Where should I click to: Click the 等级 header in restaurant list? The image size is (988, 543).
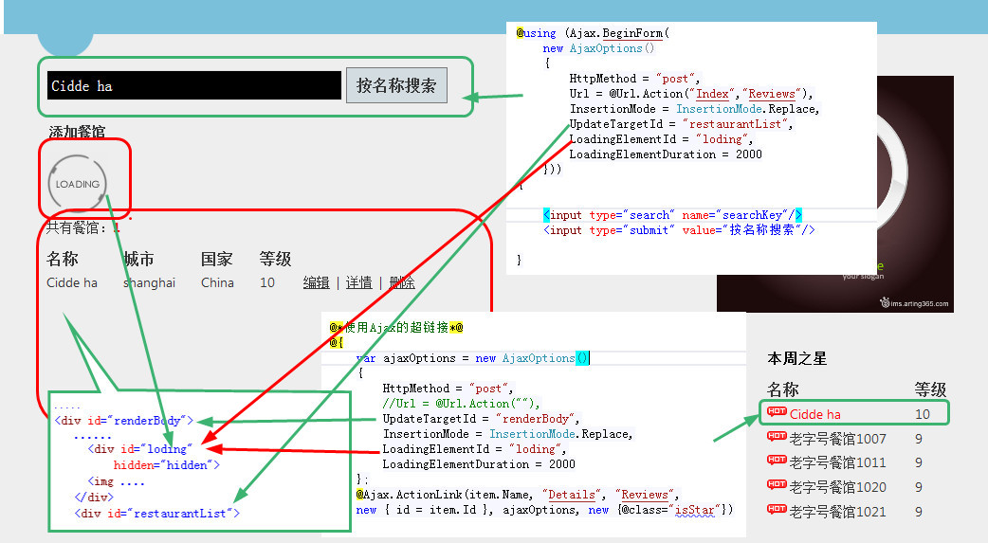point(275,259)
